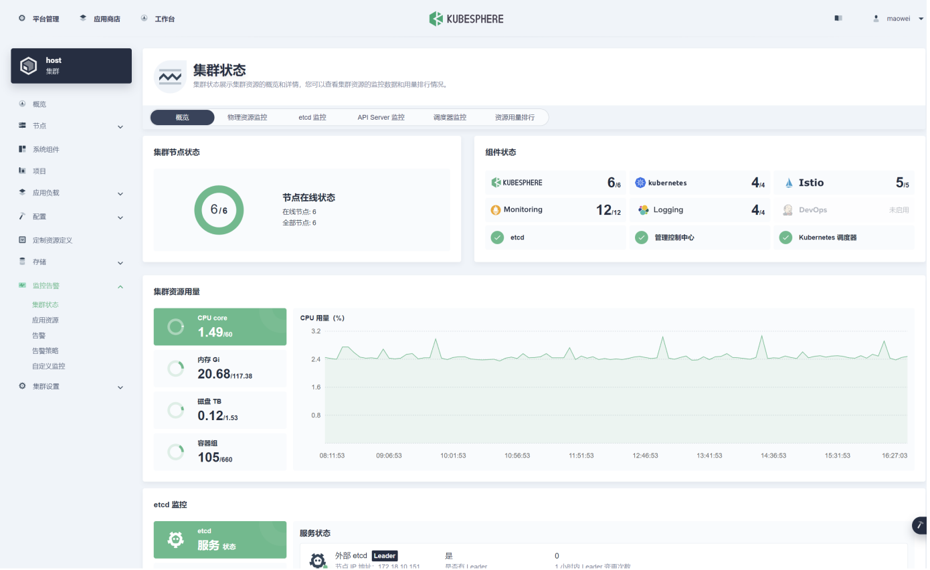Select the 内存 Gi usage card
Viewport: 930px width, 570px height.
click(x=220, y=368)
